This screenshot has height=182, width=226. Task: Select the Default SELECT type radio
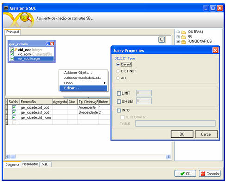(118, 64)
